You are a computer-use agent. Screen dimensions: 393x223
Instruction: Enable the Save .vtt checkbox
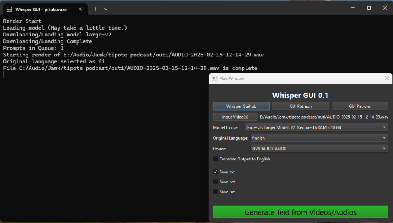(215, 182)
